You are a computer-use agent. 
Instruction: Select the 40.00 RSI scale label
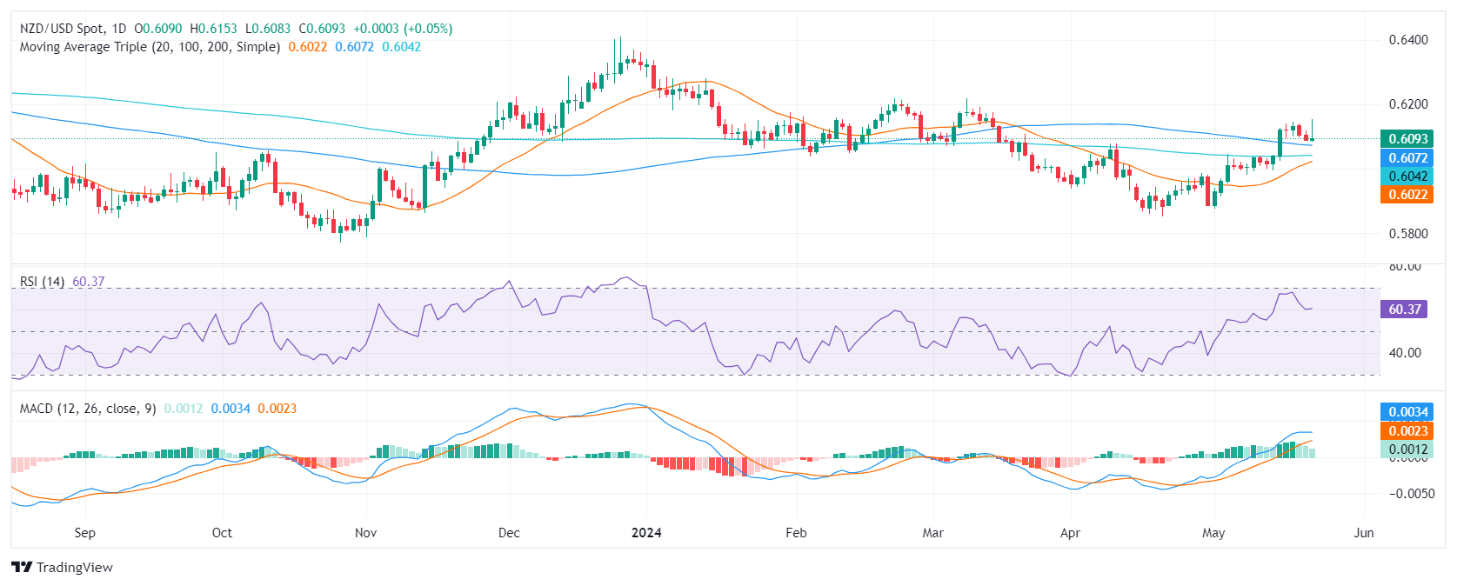1406,353
